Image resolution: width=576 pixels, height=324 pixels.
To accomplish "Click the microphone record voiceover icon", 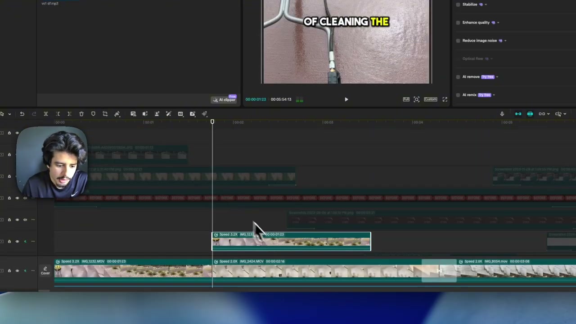I will [x=502, y=114].
